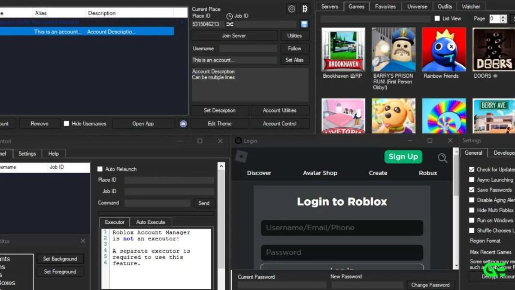Viewport: 515px width, 290px height.
Task: Click the Set Alias button
Action: click(294, 60)
